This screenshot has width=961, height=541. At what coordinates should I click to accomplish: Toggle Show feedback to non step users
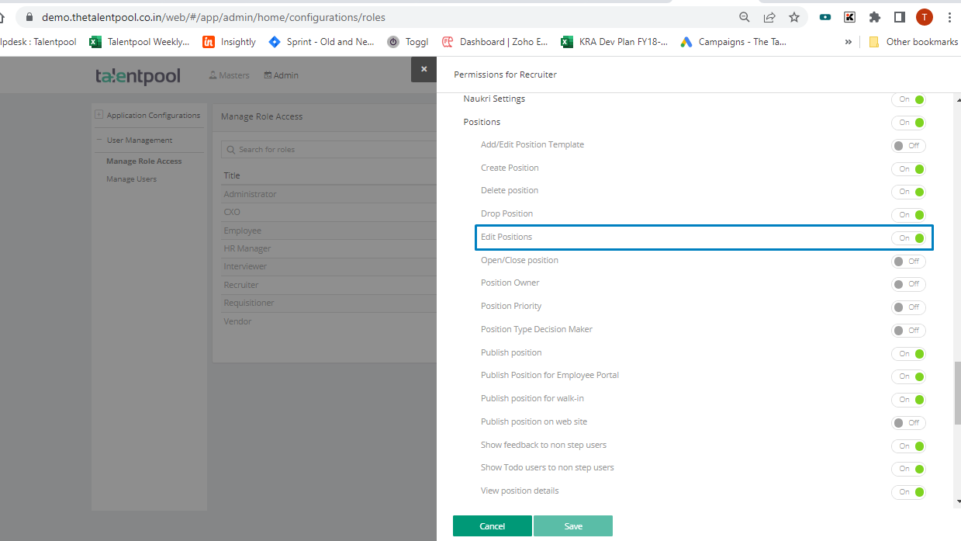tap(908, 446)
